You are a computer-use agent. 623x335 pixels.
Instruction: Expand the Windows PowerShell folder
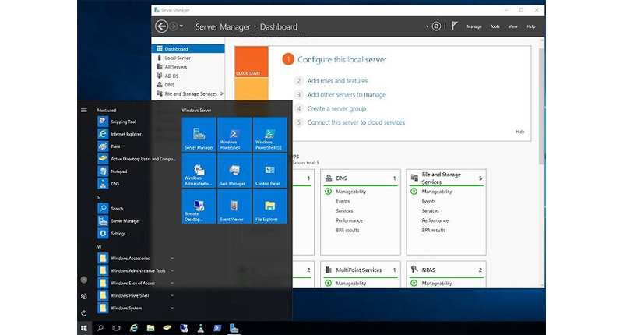coord(129,295)
